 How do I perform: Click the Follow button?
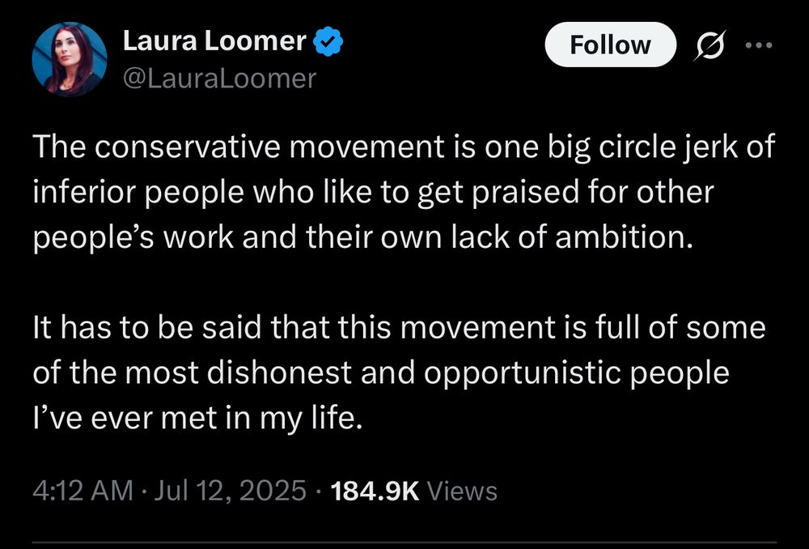point(610,45)
